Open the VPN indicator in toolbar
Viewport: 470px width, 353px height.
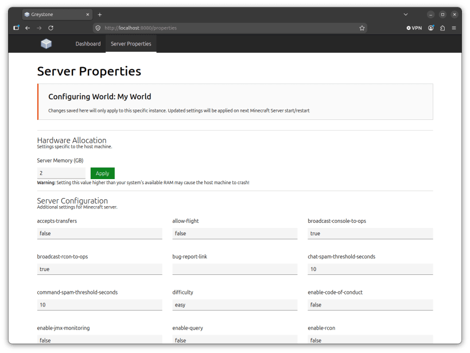pyautogui.click(x=414, y=28)
